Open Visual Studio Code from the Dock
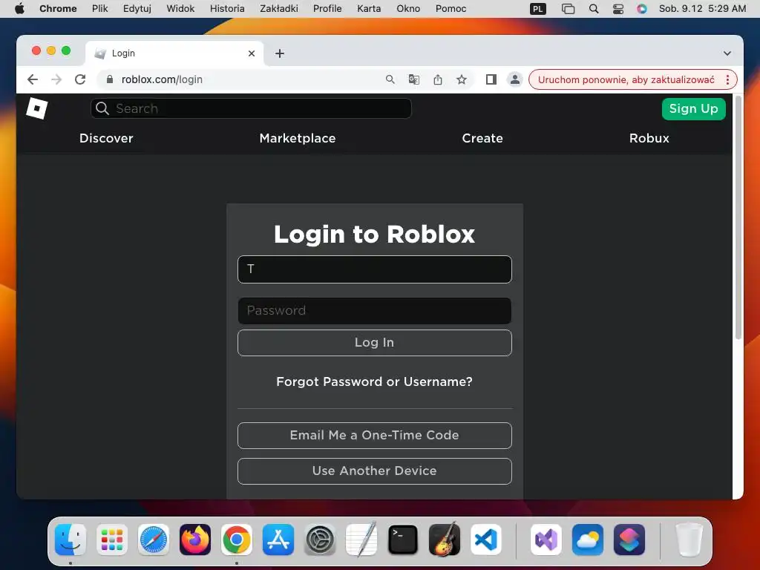Viewport: 760px width, 570px height. pos(486,540)
